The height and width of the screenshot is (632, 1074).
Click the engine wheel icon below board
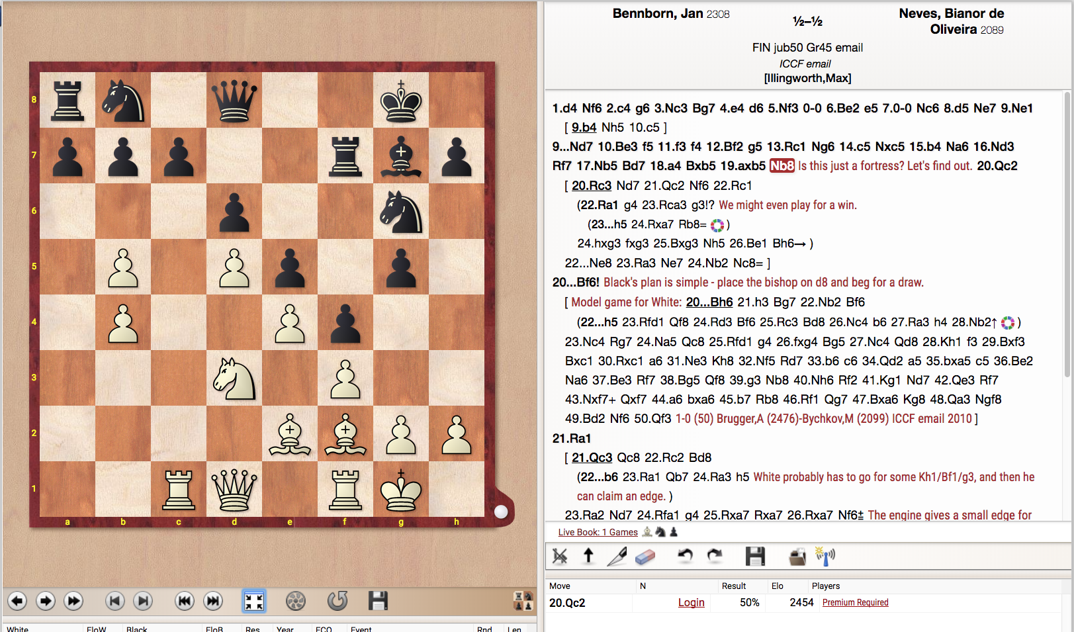coord(295,601)
